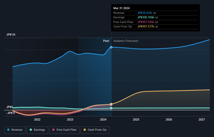Click the orange Cash From Op marker at Mar 2024

click(x=111, y=104)
